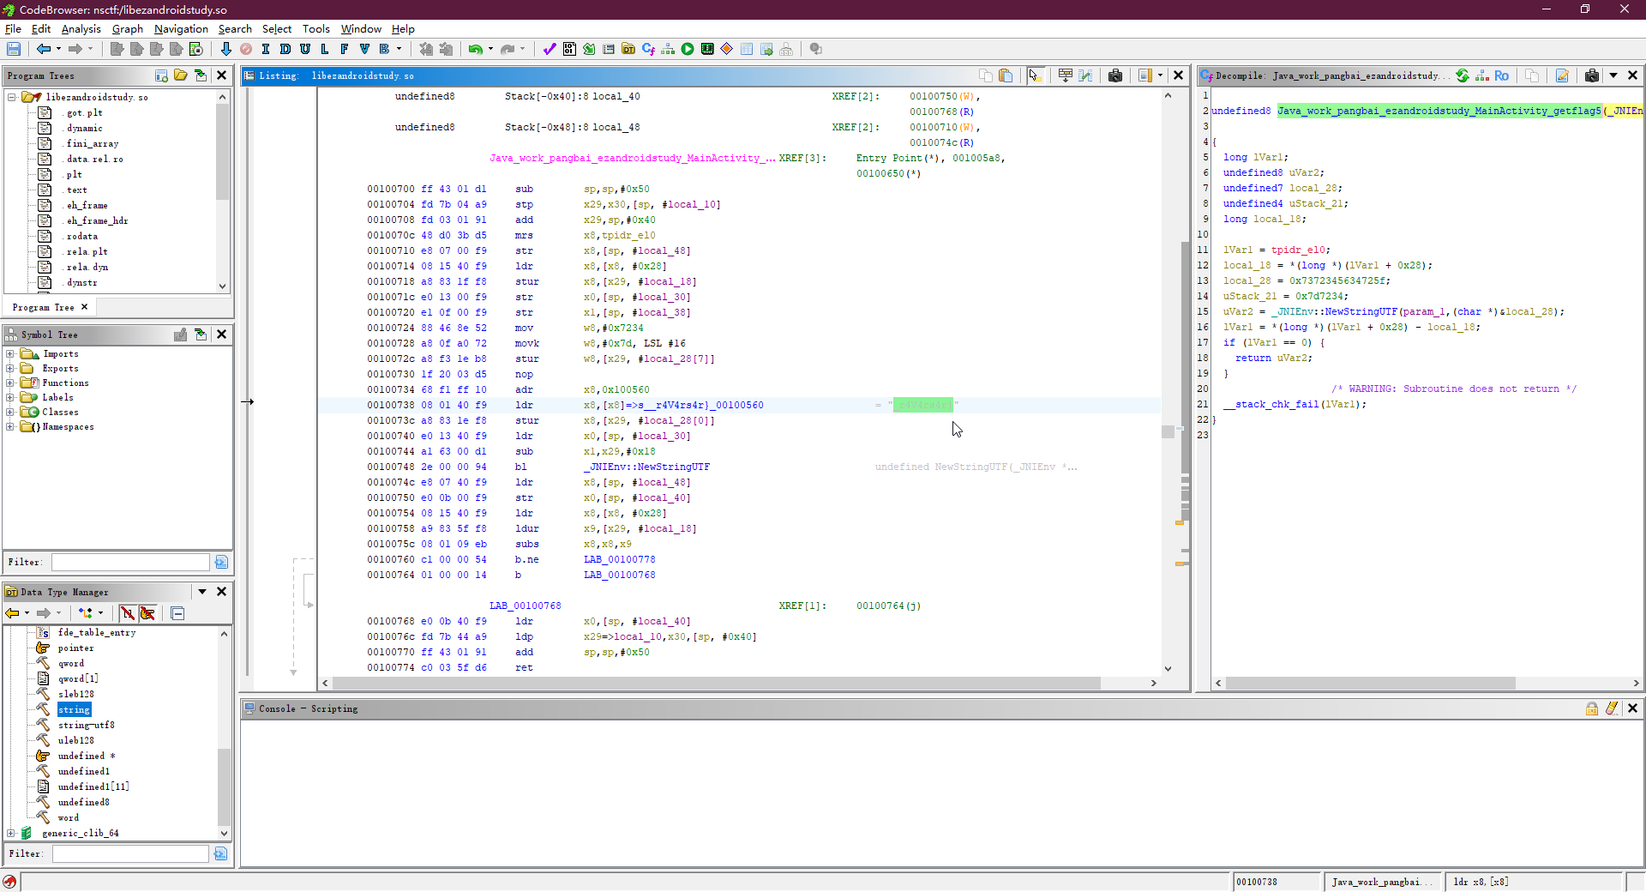The height and width of the screenshot is (892, 1646).
Task: Click the Save Program icon
Action: pyautogui.click(x=14, y=49)
